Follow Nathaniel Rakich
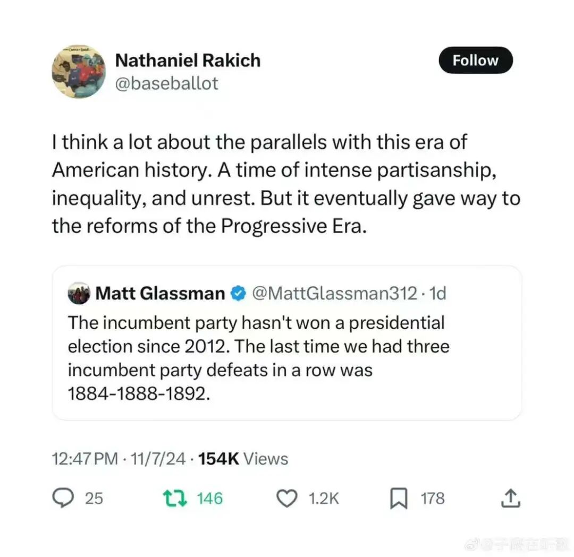The height and width of the screenshot is (557, 574). pyautogui.click(x=475, y=61)
